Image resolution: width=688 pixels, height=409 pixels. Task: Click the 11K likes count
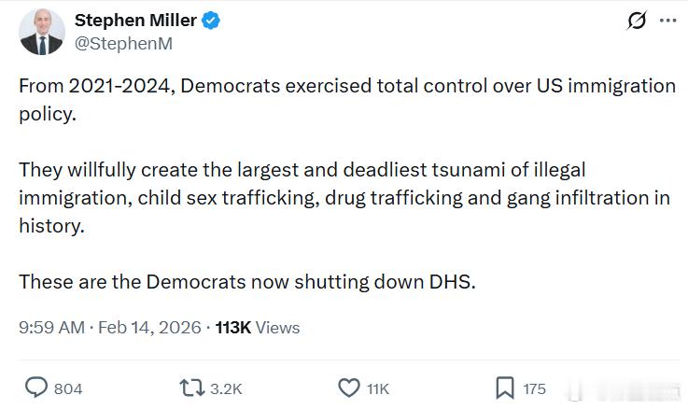377,388
